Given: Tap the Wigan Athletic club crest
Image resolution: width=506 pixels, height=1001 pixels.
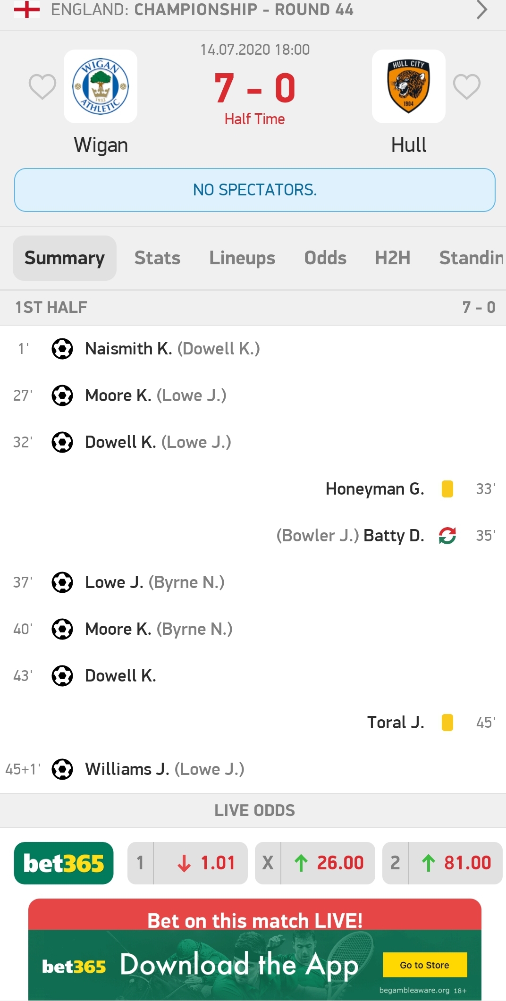Looking at the screenshot, I should click(101, 86).
